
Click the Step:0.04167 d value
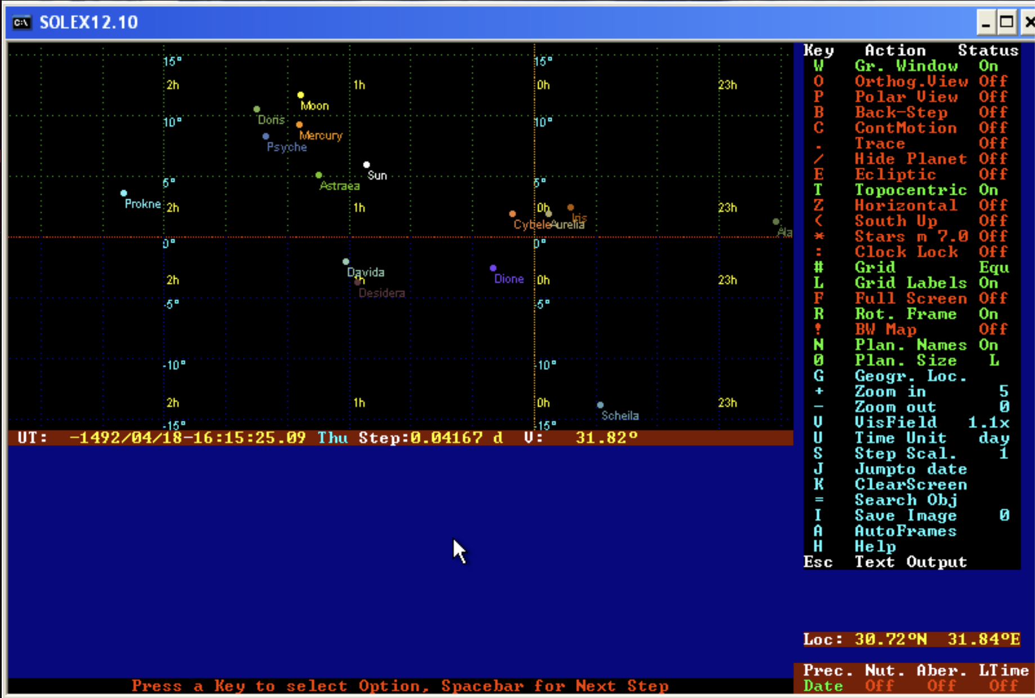431,438
